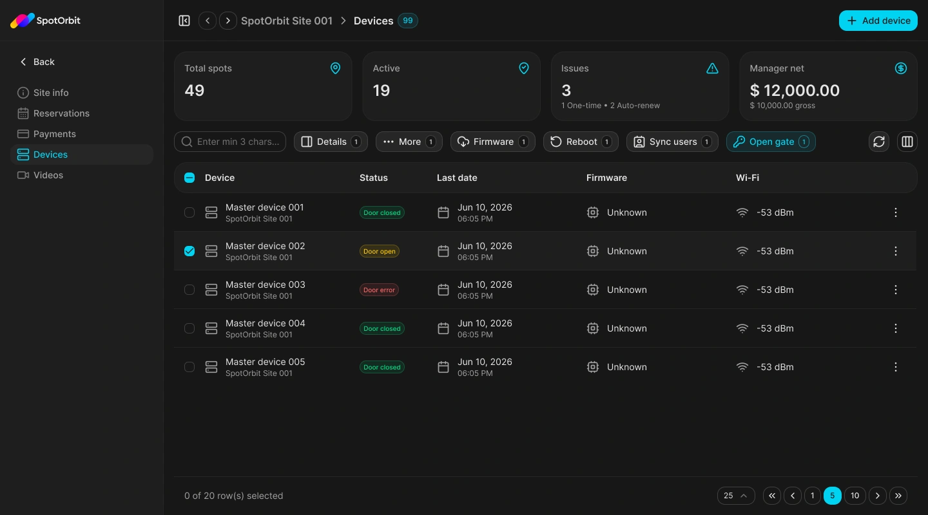Go to page 1 in pagination
Screen dimensions: 928x515
tap(813, 496)
